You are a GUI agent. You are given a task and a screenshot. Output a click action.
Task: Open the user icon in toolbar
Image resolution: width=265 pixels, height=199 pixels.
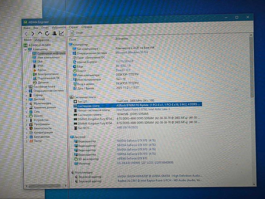pos(55,33)
